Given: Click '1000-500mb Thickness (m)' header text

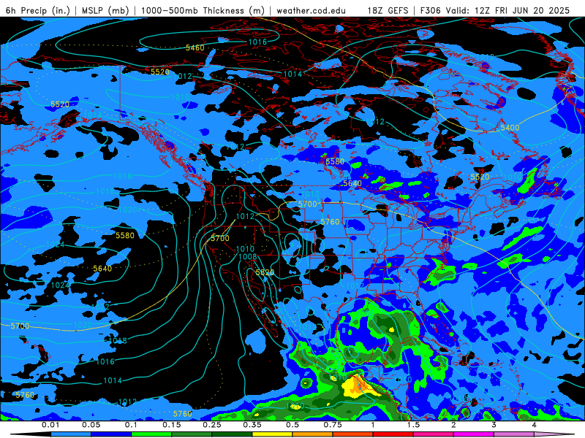Looking at the screenshot, I should 203,10.
